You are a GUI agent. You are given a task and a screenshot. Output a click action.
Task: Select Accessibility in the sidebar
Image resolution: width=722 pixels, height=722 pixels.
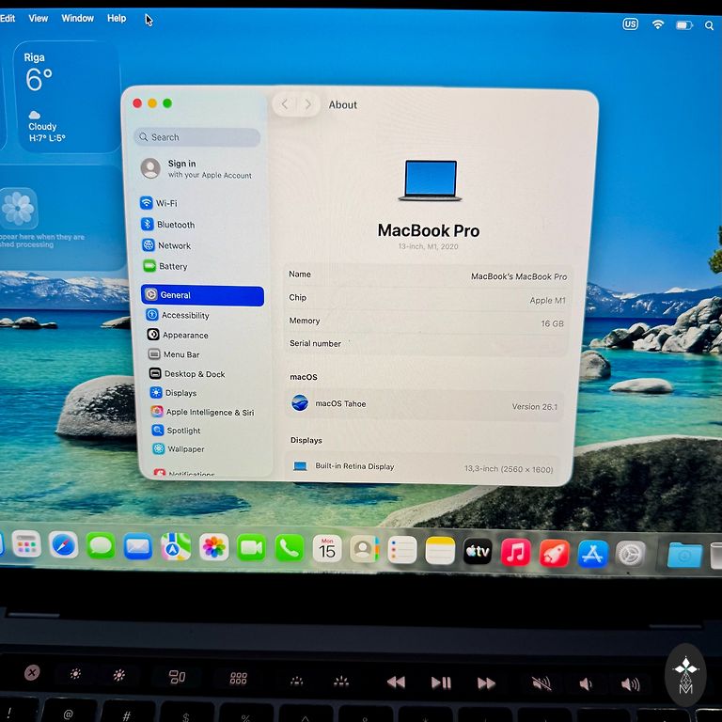tap(184, 316)
